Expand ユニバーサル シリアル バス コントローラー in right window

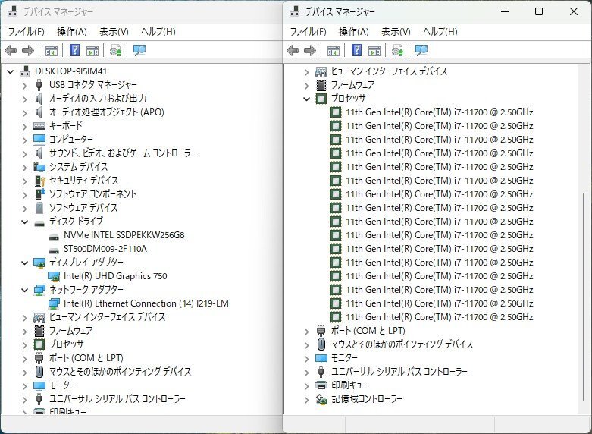[x=306, y=373]
